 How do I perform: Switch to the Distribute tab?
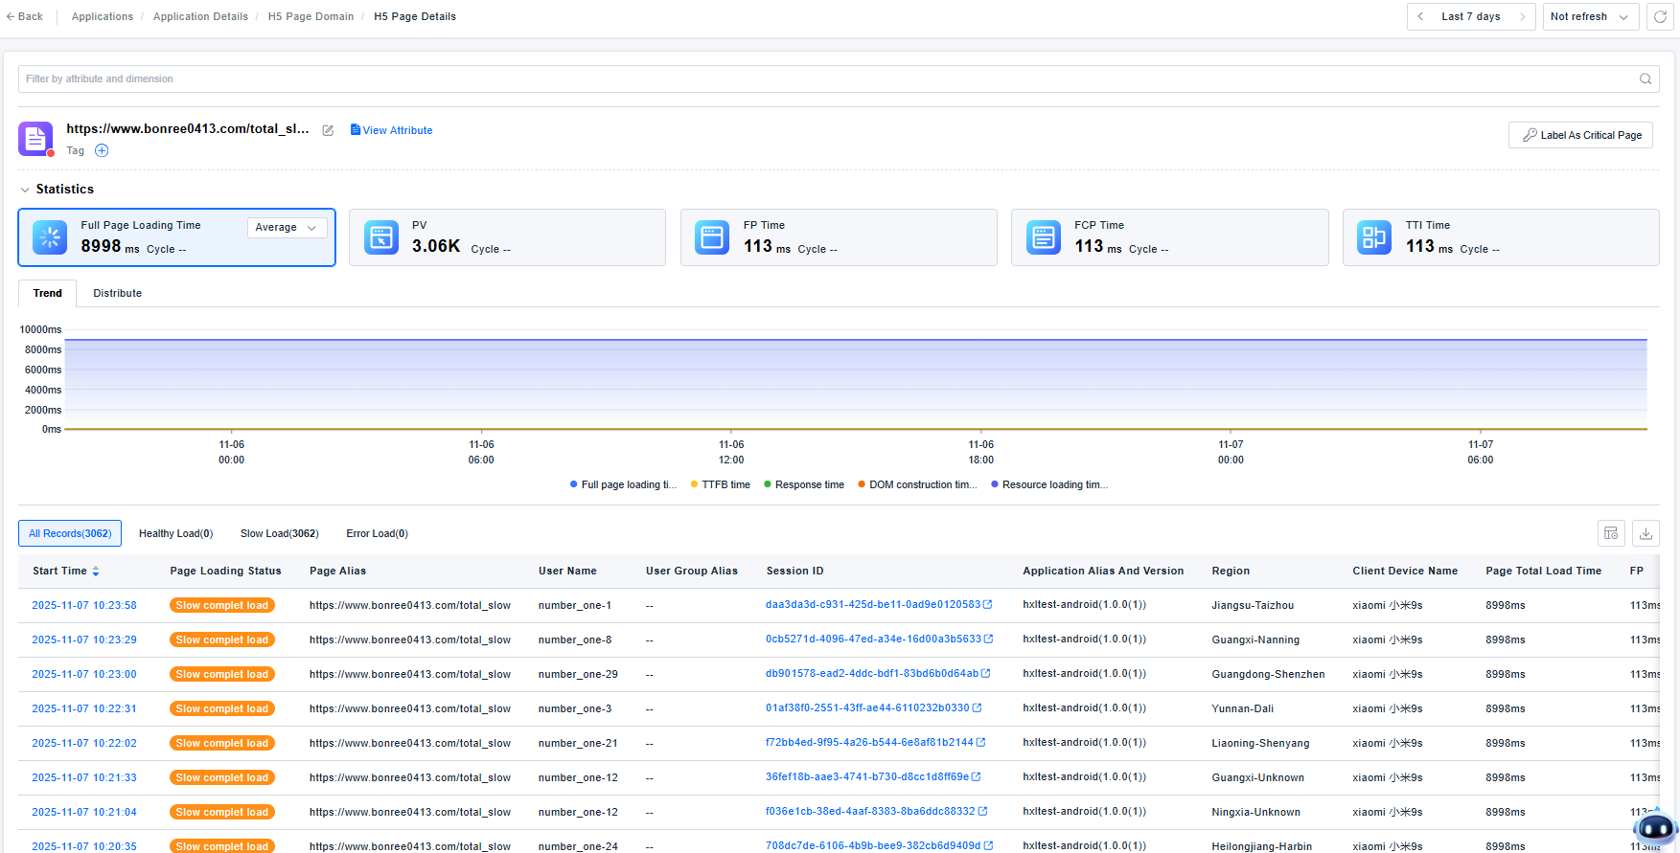(x=117, y=294)
